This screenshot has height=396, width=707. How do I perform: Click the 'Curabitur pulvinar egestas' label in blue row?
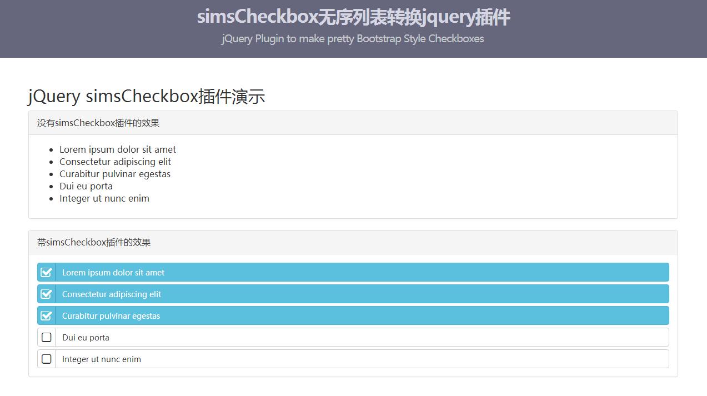coord(111,315)
